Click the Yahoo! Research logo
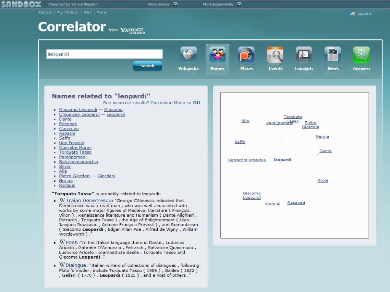Screen dimensions: 390x292 (x=132, y=30)
